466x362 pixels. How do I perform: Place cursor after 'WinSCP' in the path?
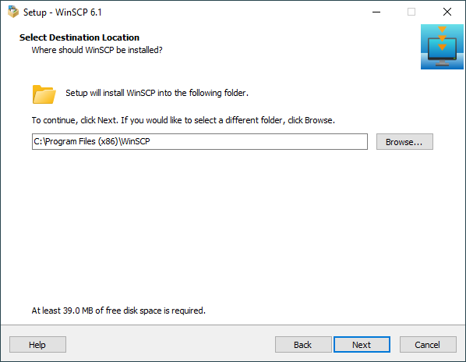click(150, 141)
